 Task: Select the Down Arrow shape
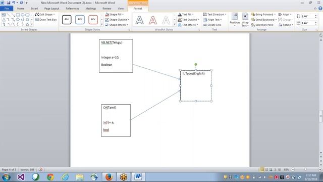(x=23, y=20)
